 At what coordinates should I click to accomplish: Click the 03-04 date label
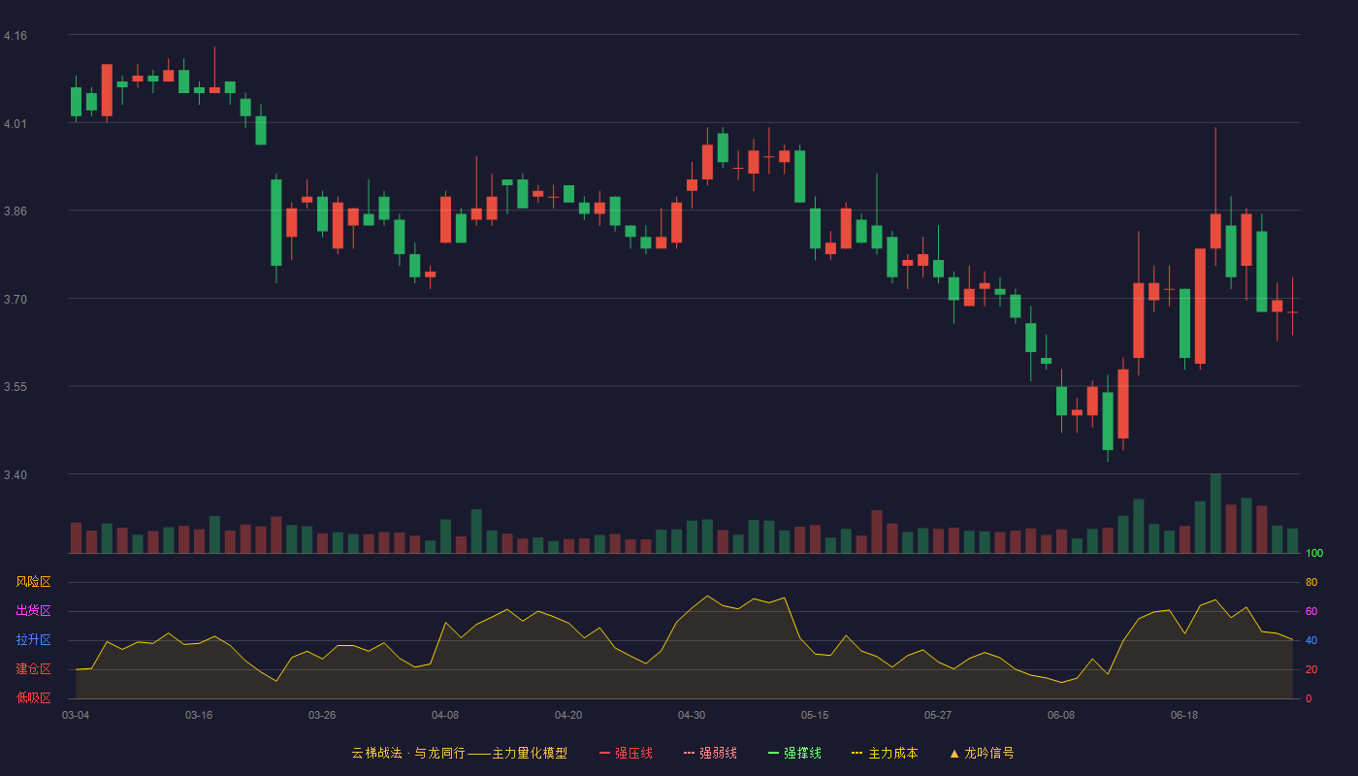click(76, 715)
